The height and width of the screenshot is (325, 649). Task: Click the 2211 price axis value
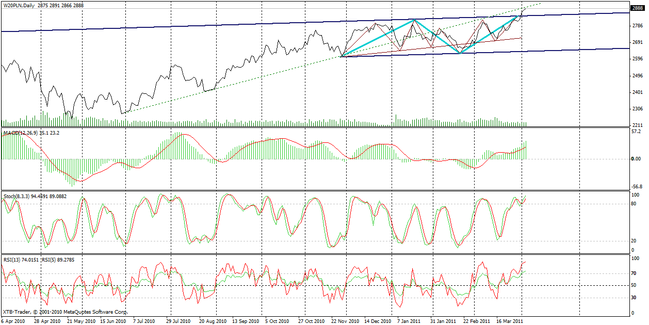coord(637,125)
